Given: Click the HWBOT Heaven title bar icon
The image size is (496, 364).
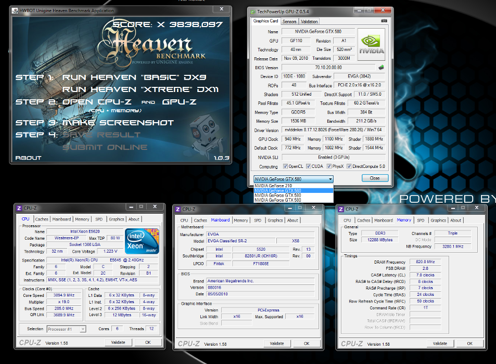Looking at the screenshot, I should click(x=15, y=10).
